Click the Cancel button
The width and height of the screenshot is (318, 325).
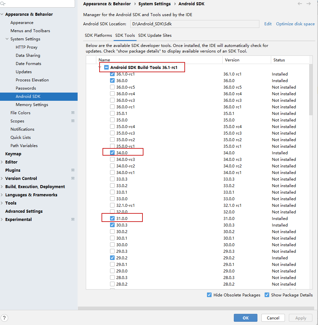point(273,318)
